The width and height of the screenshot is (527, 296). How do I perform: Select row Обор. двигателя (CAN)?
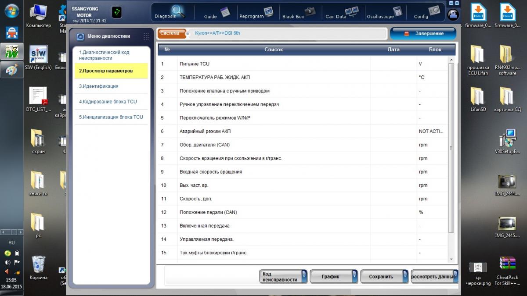(x=303, y=145)
